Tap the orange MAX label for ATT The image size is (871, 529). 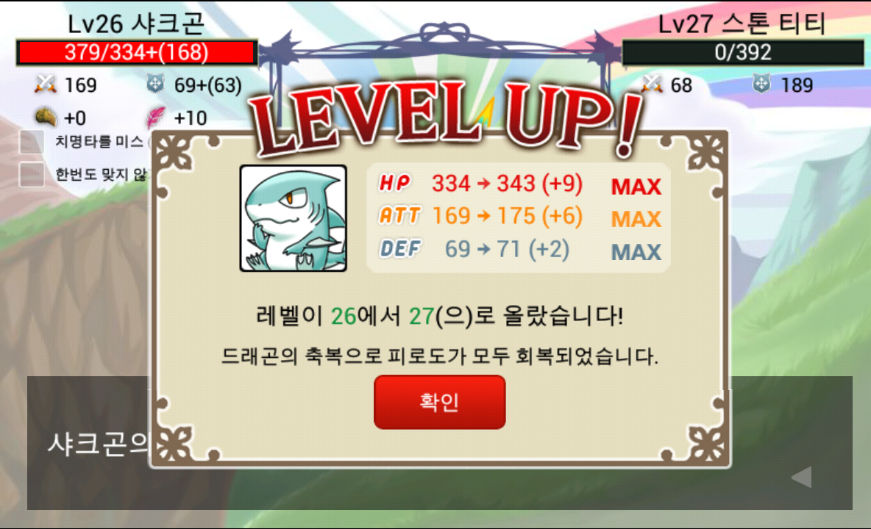coord(636,219)
